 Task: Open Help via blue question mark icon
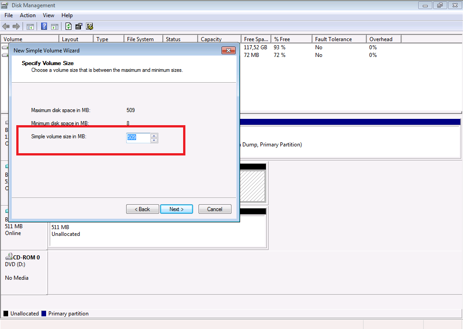pos(44,27)
